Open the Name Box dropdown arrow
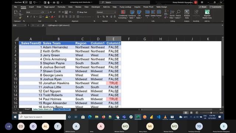The width and height of the screenshot is (236, 133). (25, 25)
